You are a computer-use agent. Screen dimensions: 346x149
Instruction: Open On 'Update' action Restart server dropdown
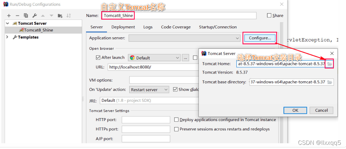pyautogui.click(x=149, y=90)
